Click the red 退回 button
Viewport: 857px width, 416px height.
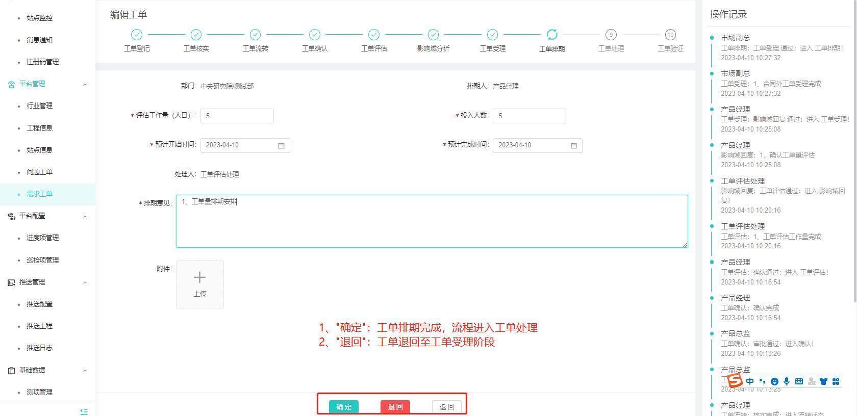(395, 406)
